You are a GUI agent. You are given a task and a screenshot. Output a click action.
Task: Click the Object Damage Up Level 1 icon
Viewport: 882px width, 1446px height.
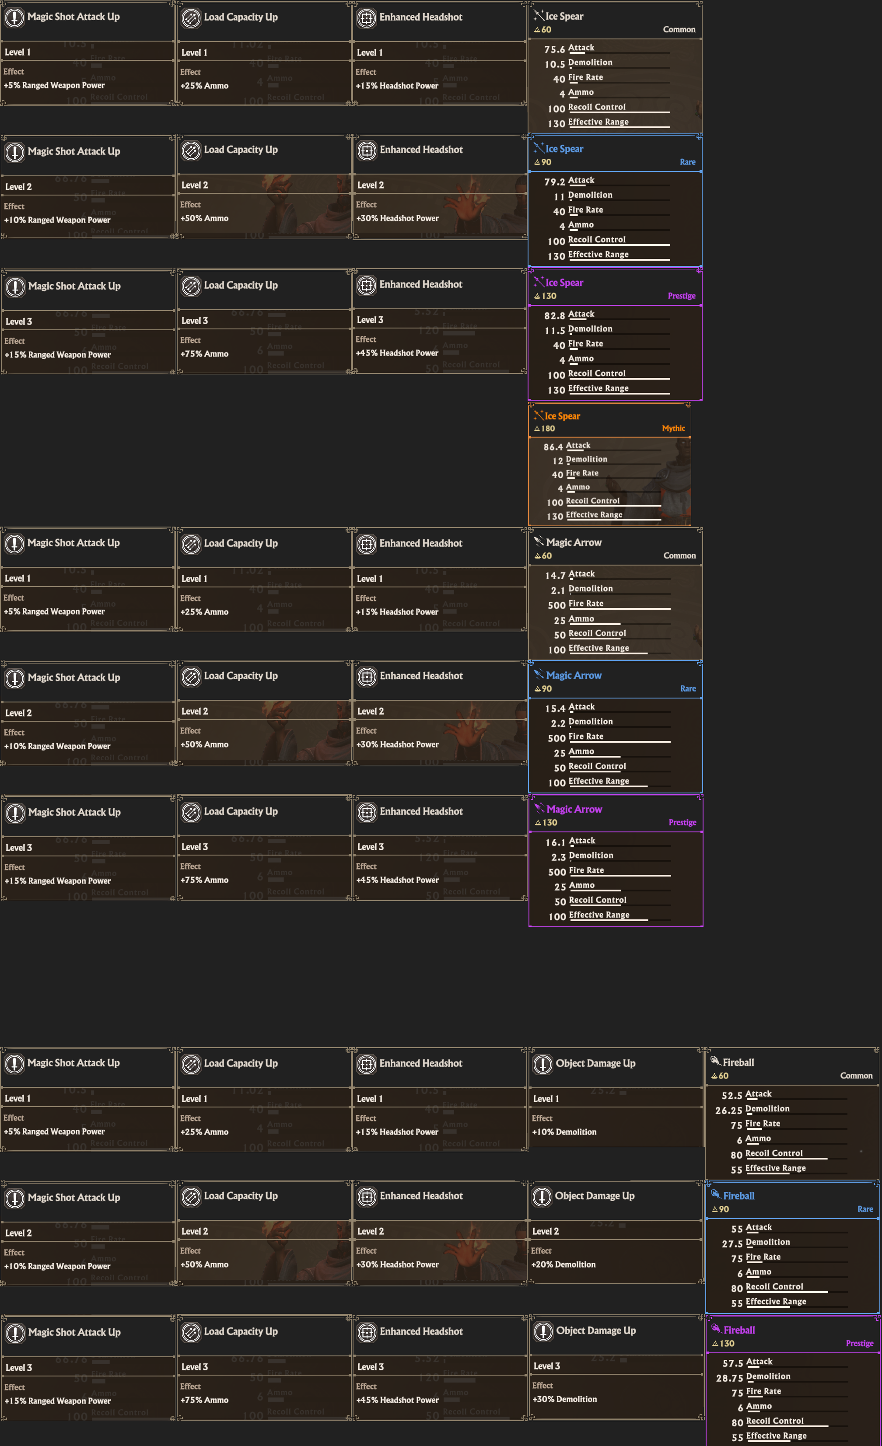(x=543, y=1064)
